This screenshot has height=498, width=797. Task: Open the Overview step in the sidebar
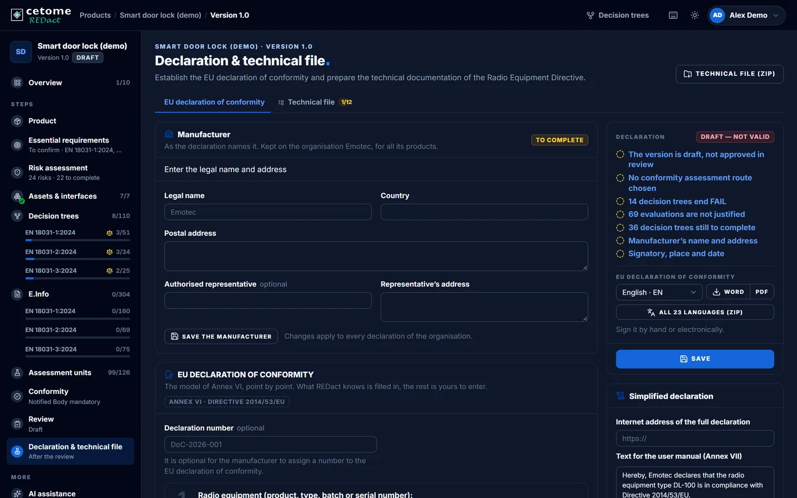click(x=70, y=82)
